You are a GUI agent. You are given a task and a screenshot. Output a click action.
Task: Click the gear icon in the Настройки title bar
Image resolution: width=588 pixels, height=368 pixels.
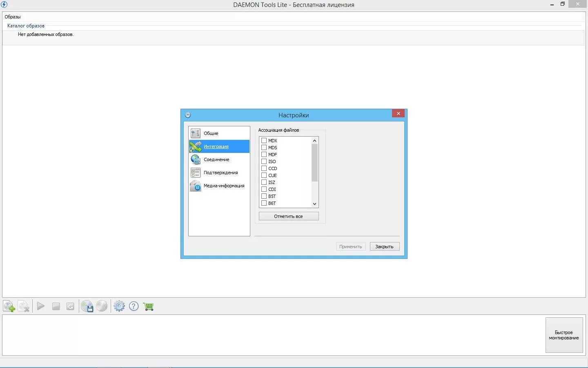pos(188,115)
